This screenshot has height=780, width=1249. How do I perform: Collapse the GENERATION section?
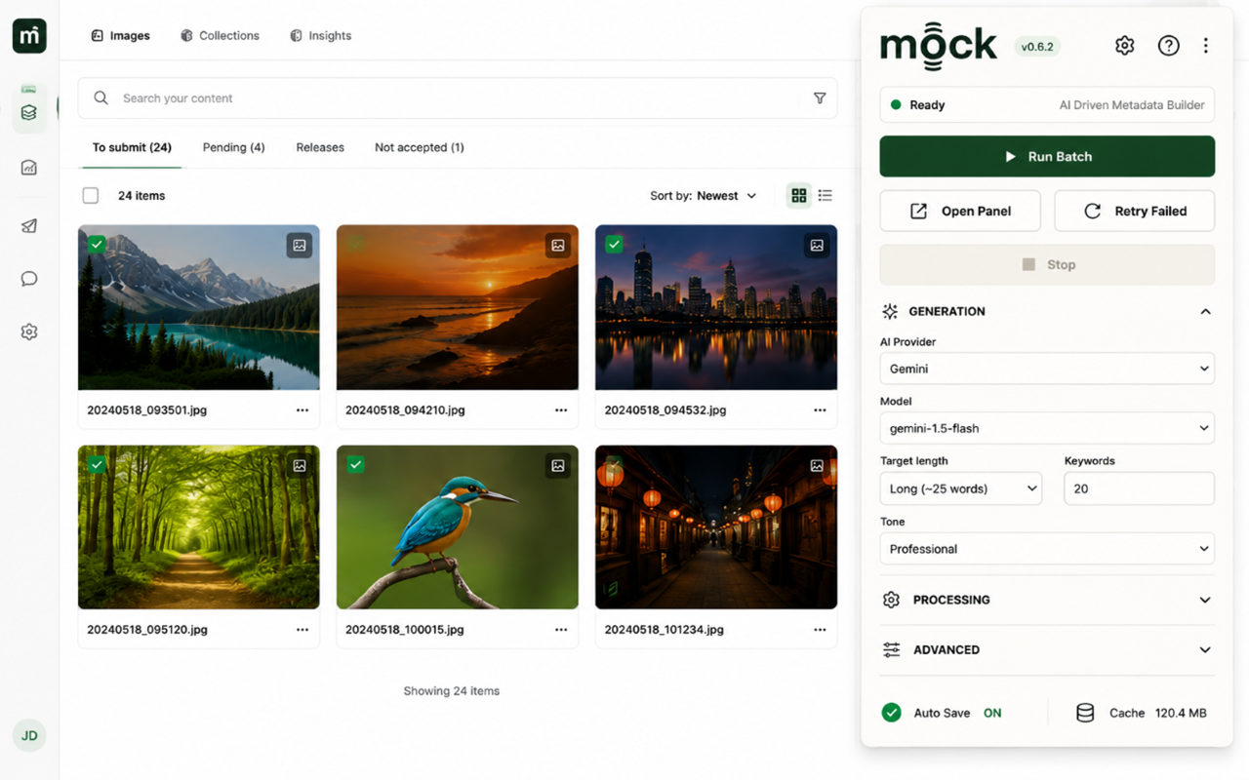click(1047, 312)
